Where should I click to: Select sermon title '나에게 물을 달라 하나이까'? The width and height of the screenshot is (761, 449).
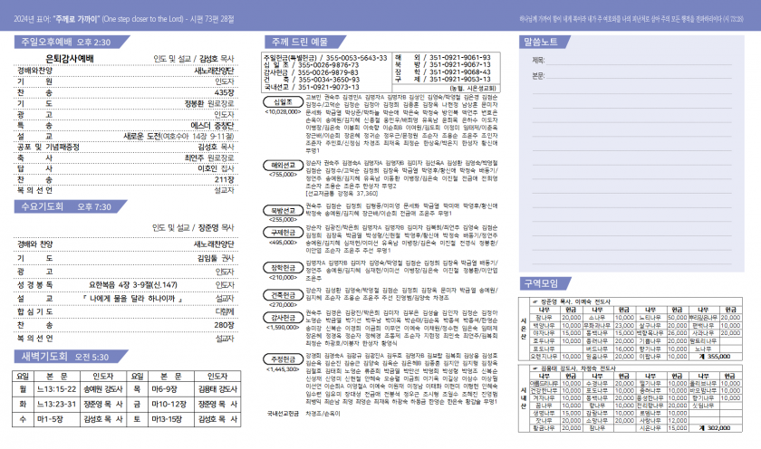pyautogui.click(x=132, y=298)
